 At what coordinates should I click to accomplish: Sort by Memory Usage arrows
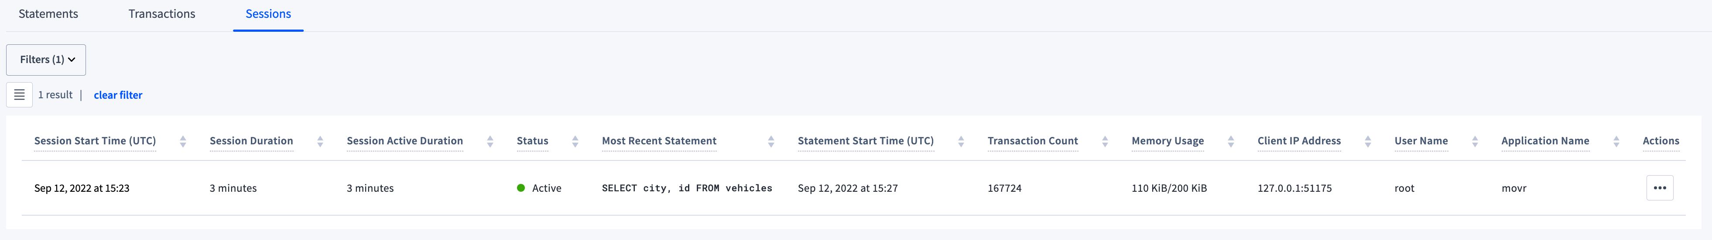click(1230, 141)
